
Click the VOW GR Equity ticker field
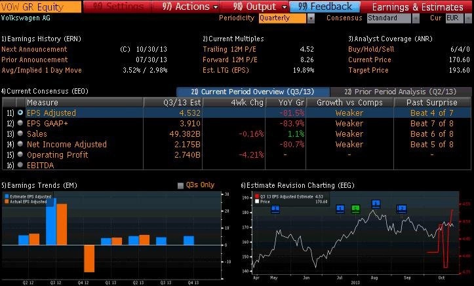click(x=41, y=7)
